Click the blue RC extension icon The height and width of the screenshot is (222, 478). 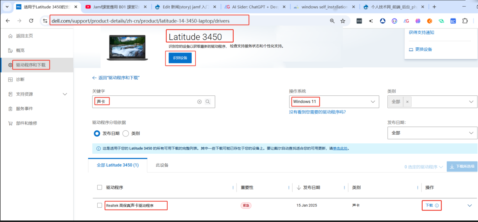(453, 21)
